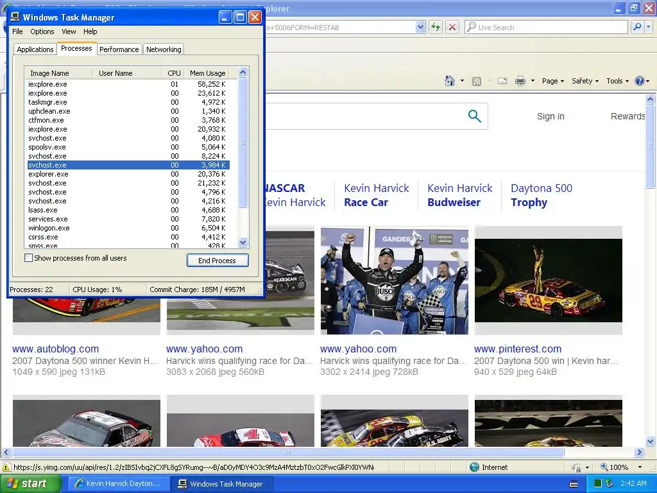Switch to the Performance tab
The height and width of the screenshot is (493, 657).
(119, 49)
